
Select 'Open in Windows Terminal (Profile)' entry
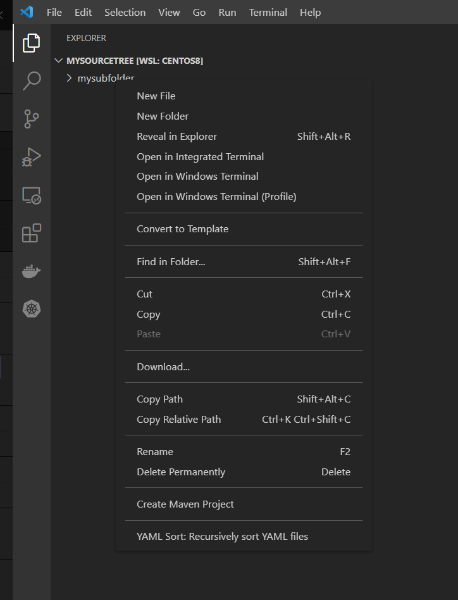(216, 197)
